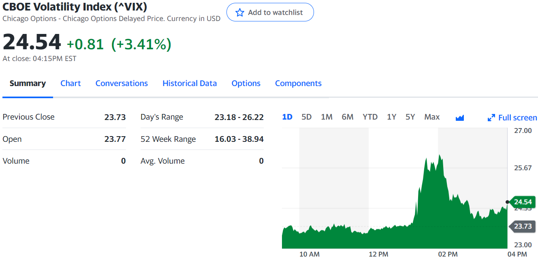Image resolution: width=538 pixels, height=259 pixels.
Task: Select the 6M chart range
Action: [x=348, y=117]
